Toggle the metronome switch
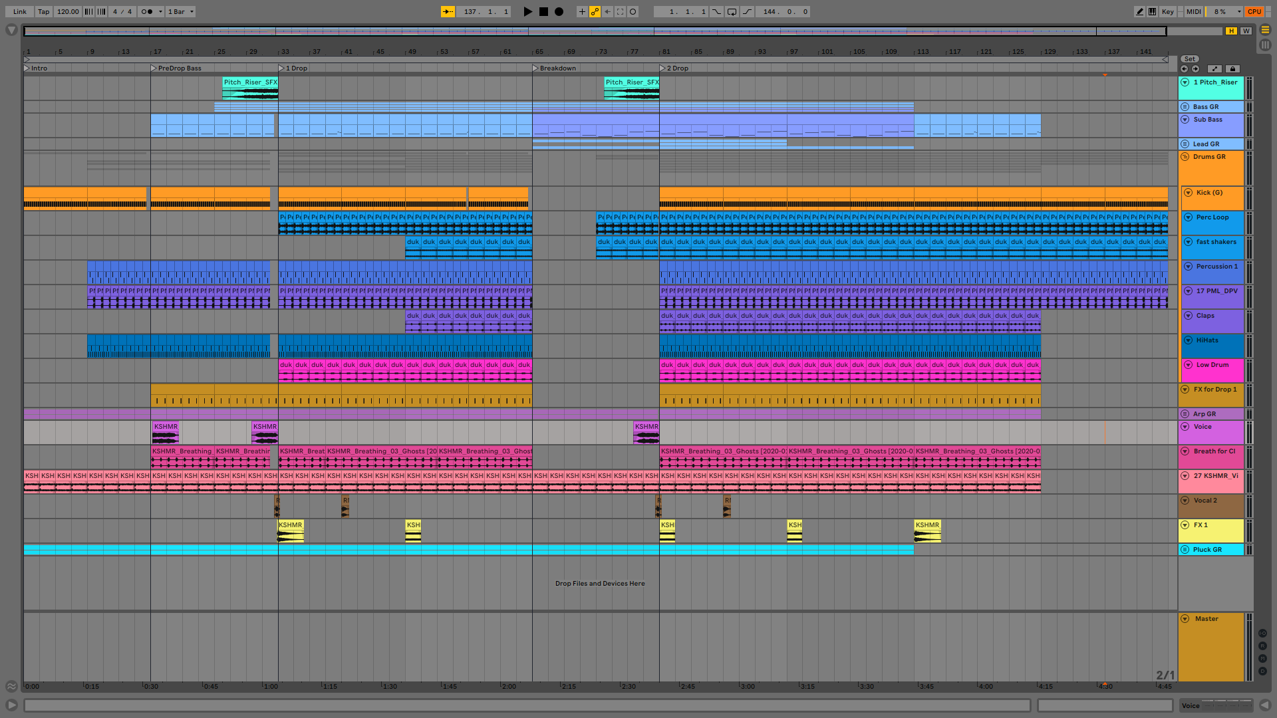The width and height of the screenshot is (1277, 718). tap(147, 11)
